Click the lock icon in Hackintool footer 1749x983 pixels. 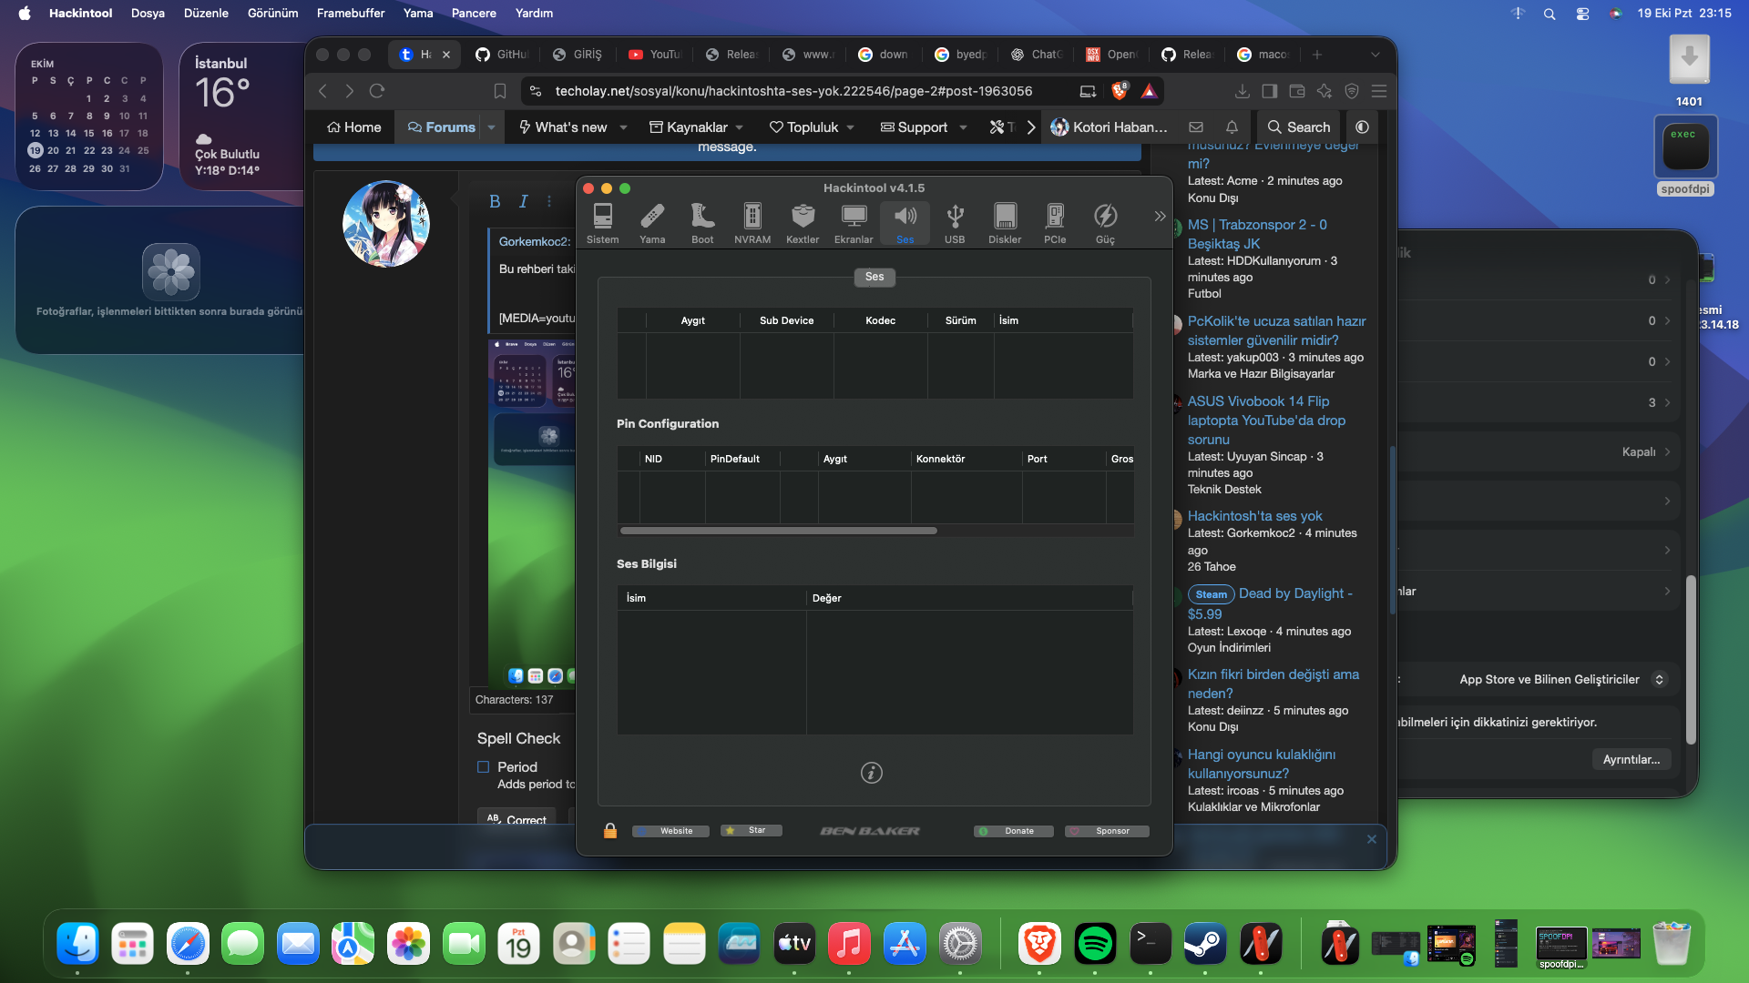(610, 830)
